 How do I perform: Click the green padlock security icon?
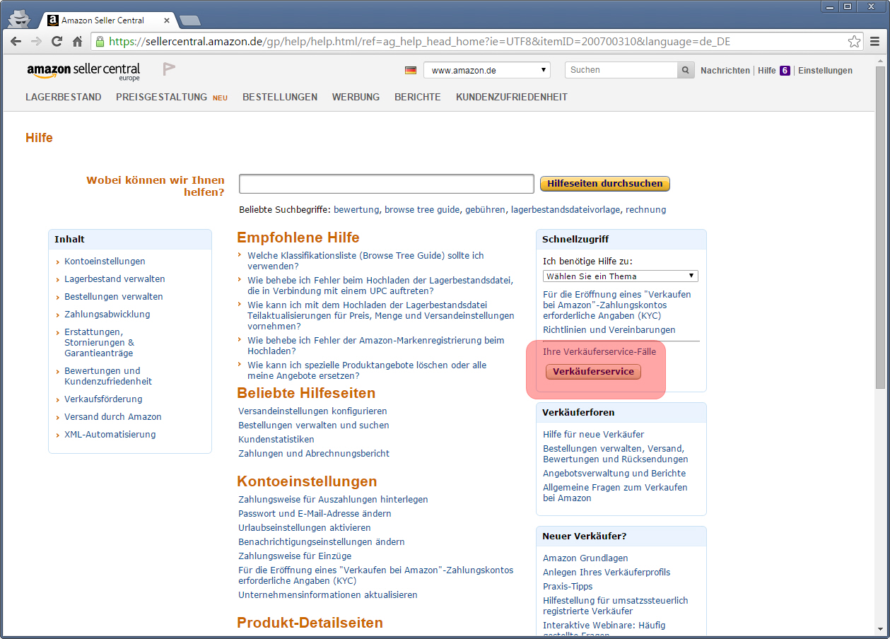coord(100,41)
